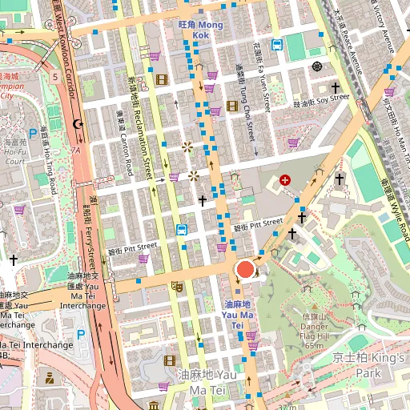Screen dimensions: 410x410
Task: Select the parking icon near Yau Ma Tei Interchange
Action: (81, 335)
